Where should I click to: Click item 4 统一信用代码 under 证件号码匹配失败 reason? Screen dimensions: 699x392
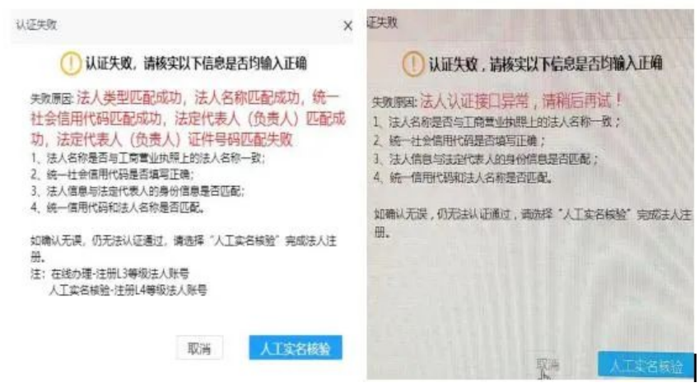(118, 208)
